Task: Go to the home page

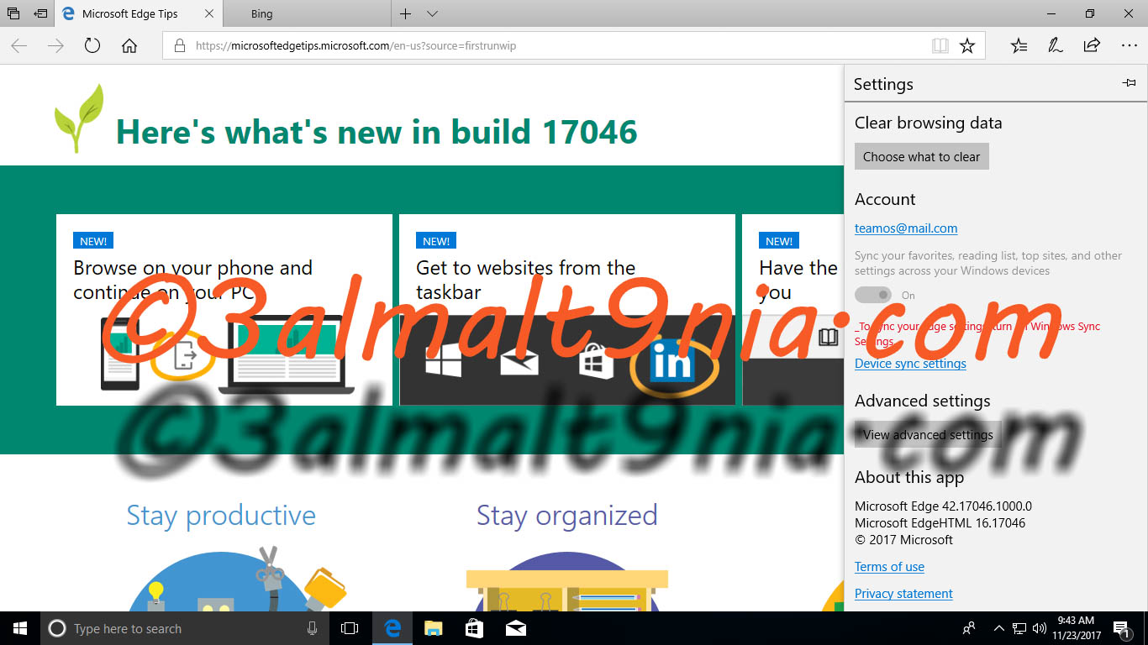Action: (129, 46)
